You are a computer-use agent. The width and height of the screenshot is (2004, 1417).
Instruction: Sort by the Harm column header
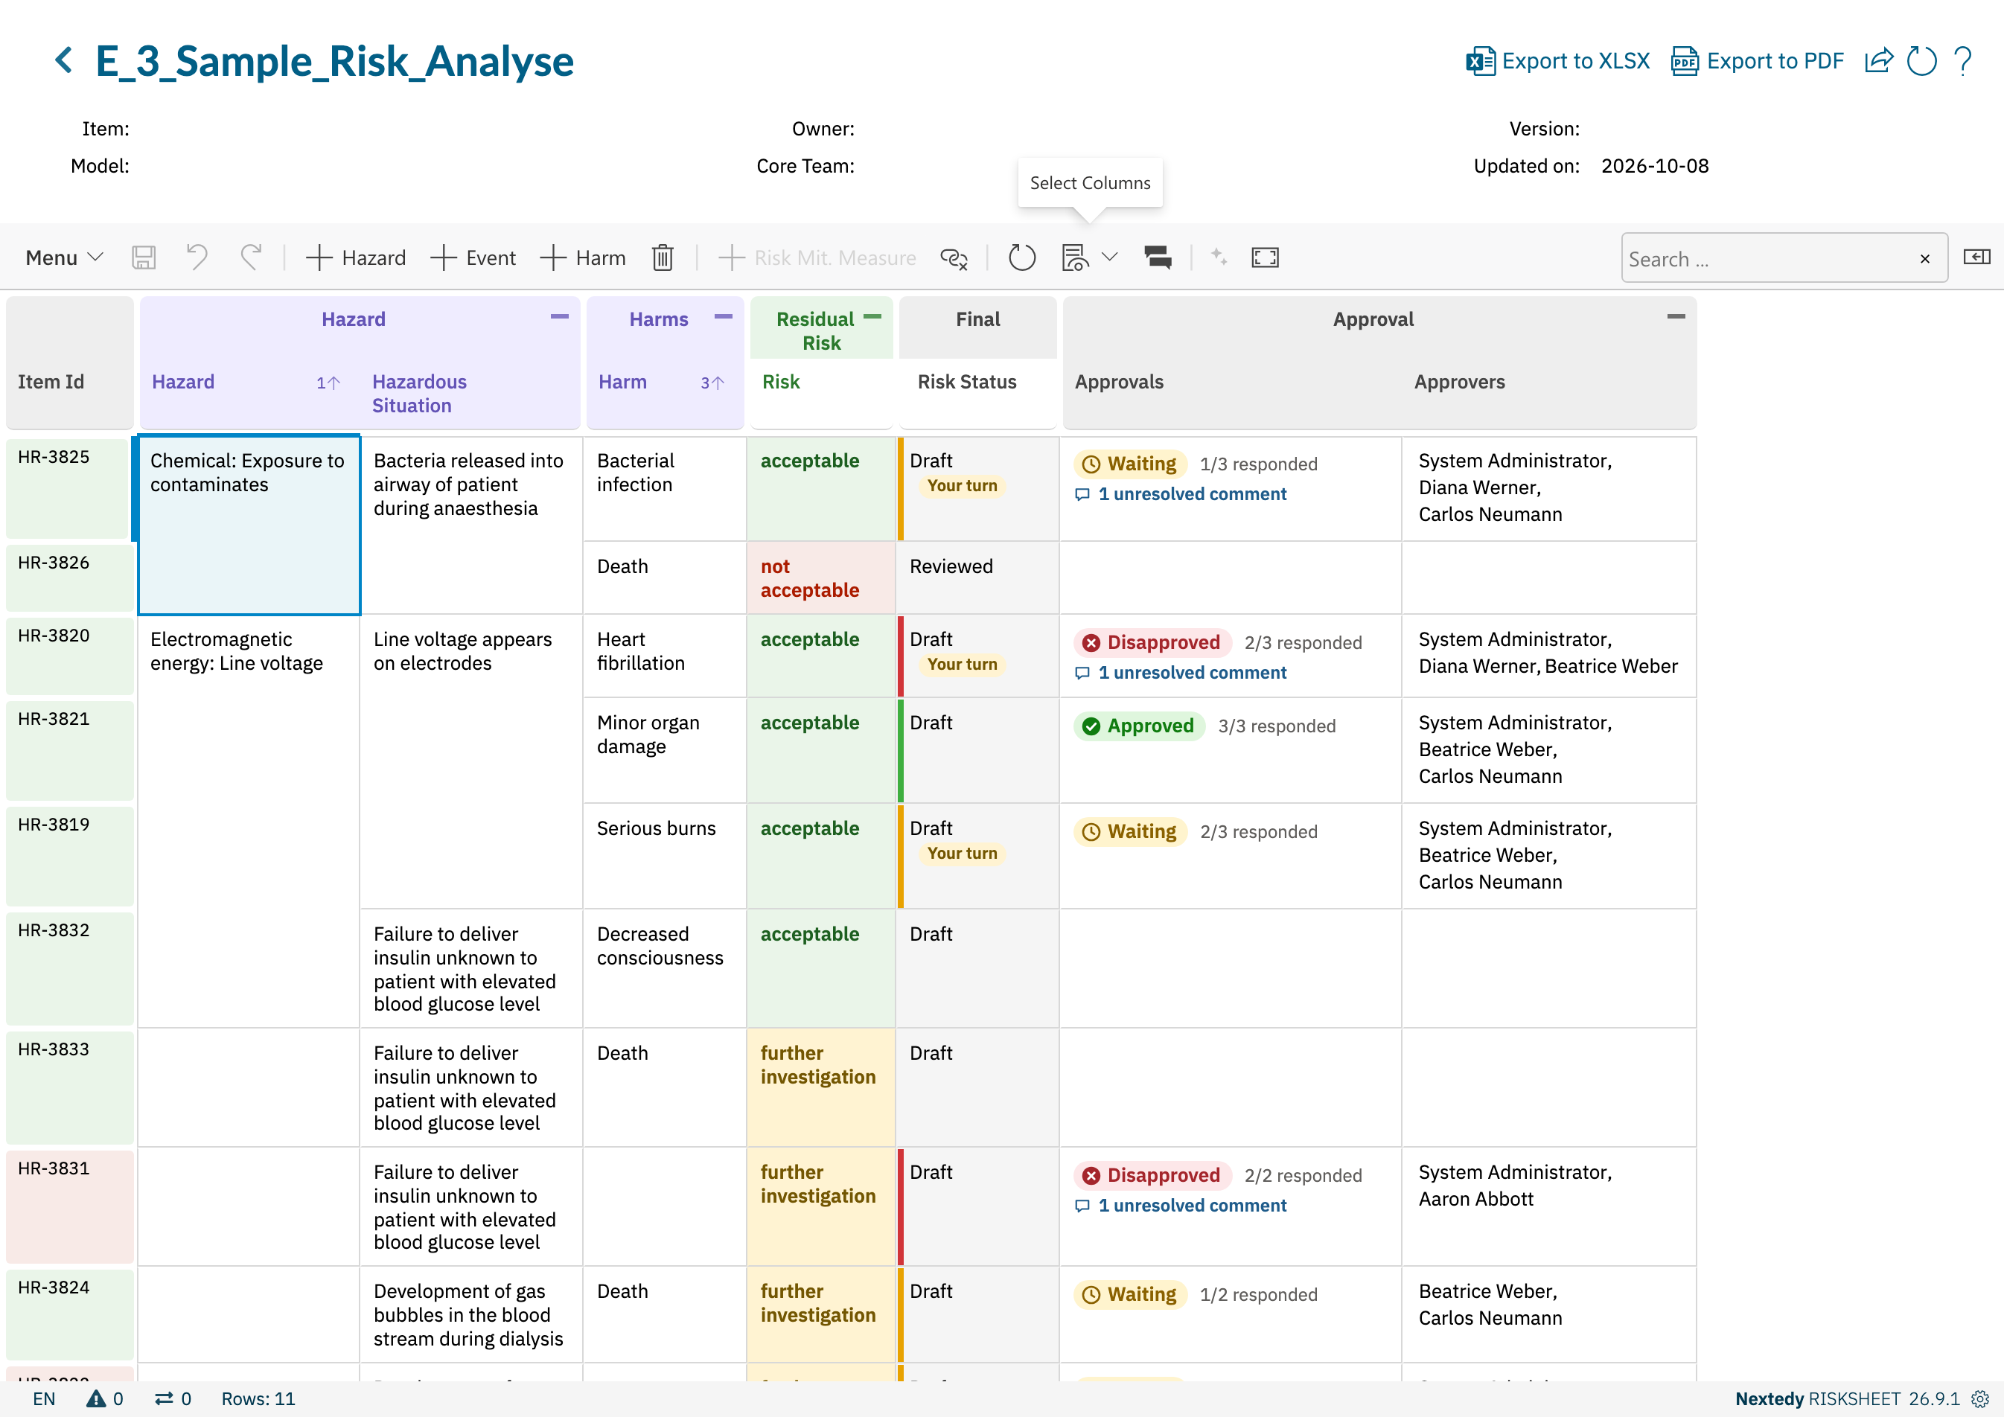coord(622,383)
